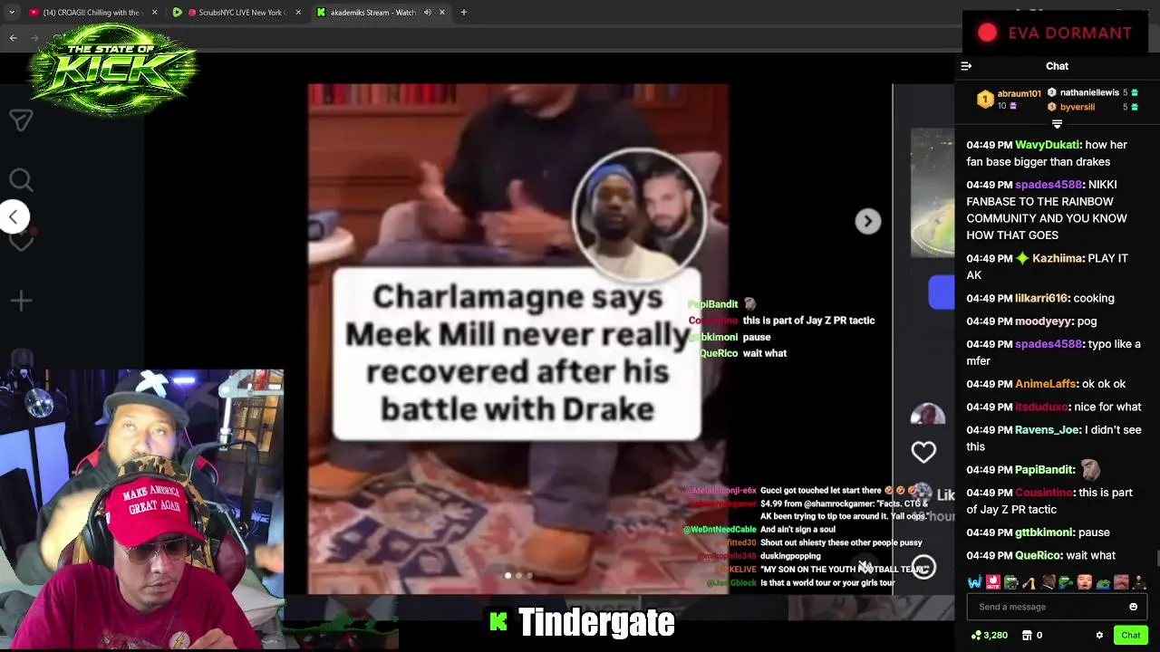Click the green Chat send button
1160x652 pixels.
1130,635
